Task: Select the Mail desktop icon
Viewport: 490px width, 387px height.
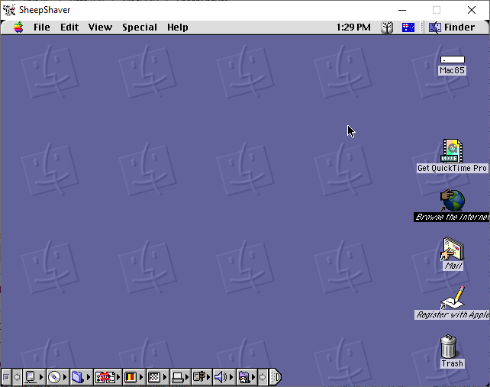Action: pos(453,249)
